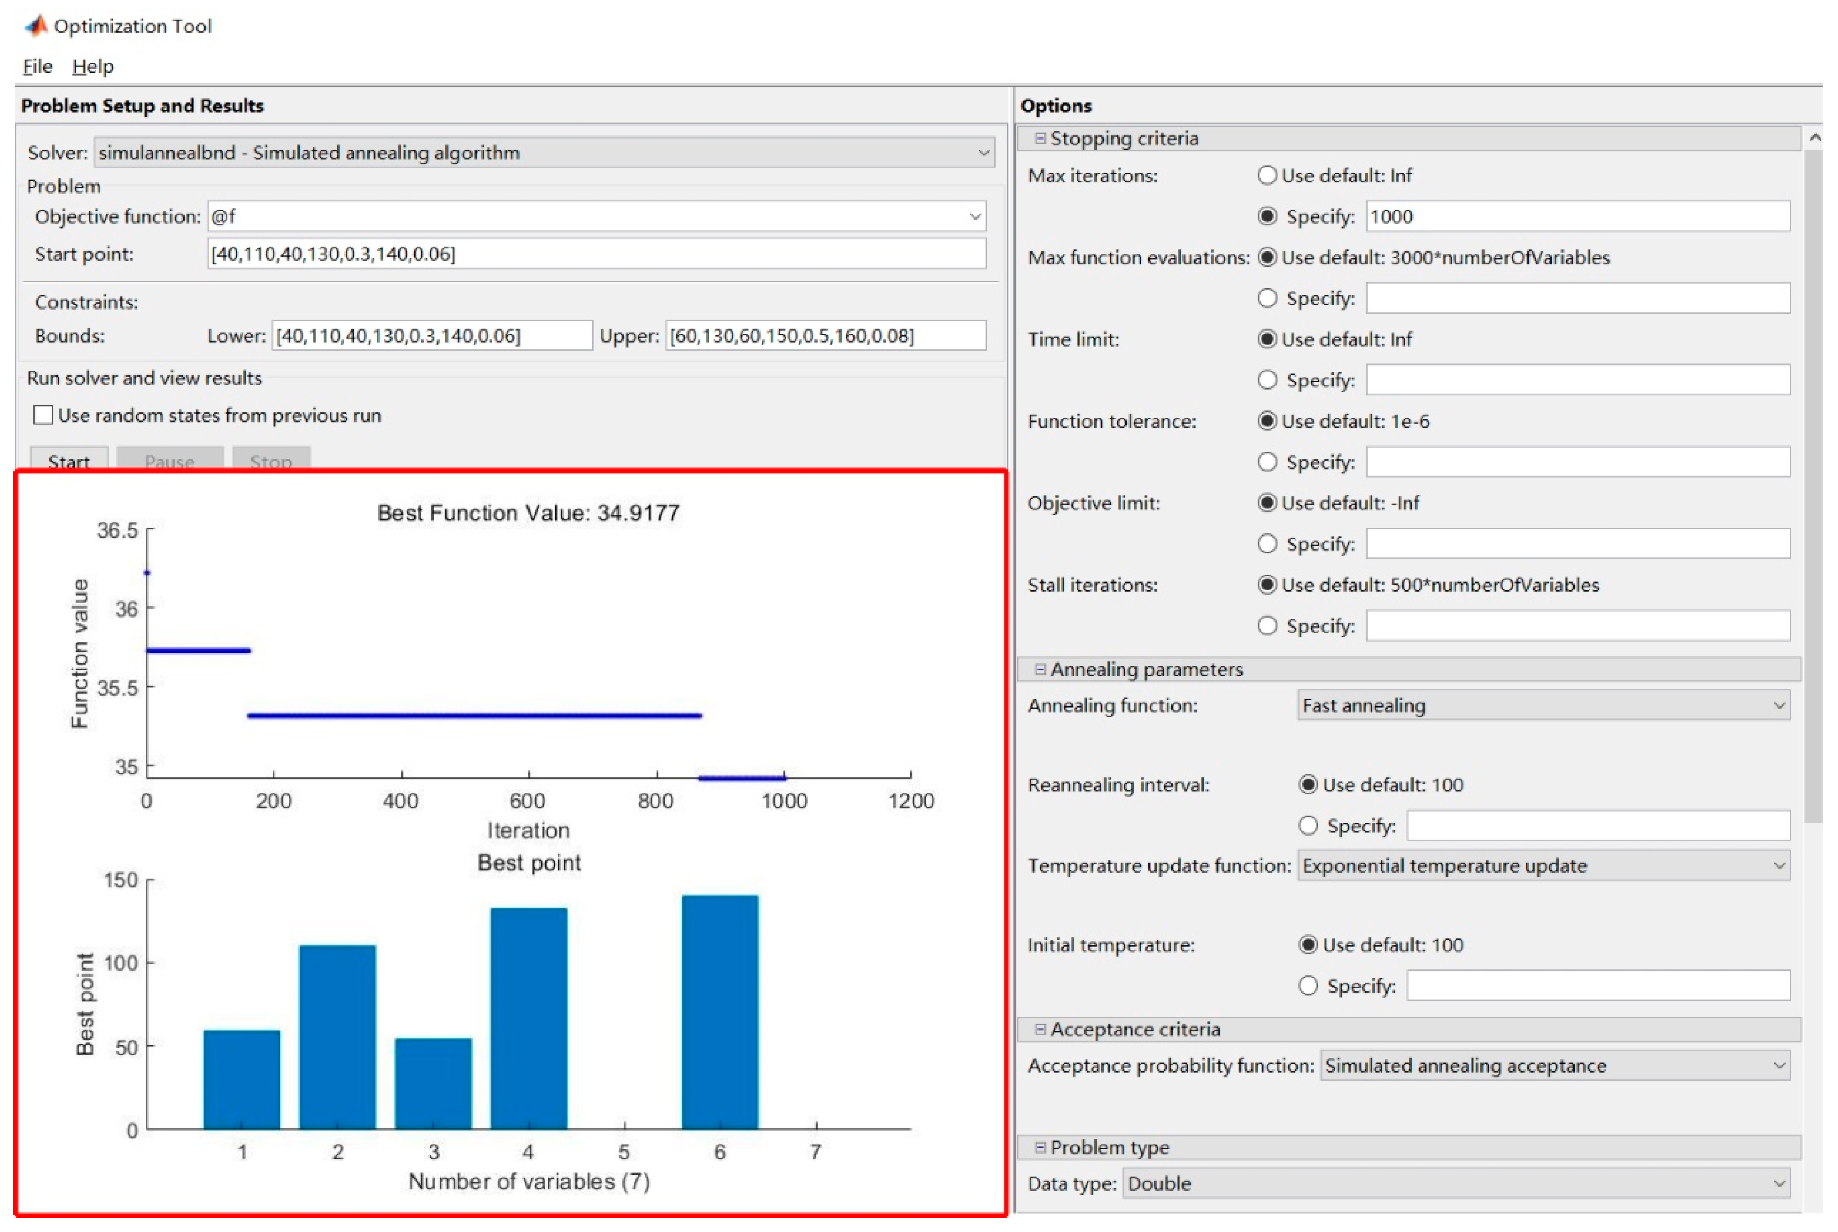1838x1232 pixels.
Task: Open Temperature update function dropdown
Action: click(x=1779, y=866)
